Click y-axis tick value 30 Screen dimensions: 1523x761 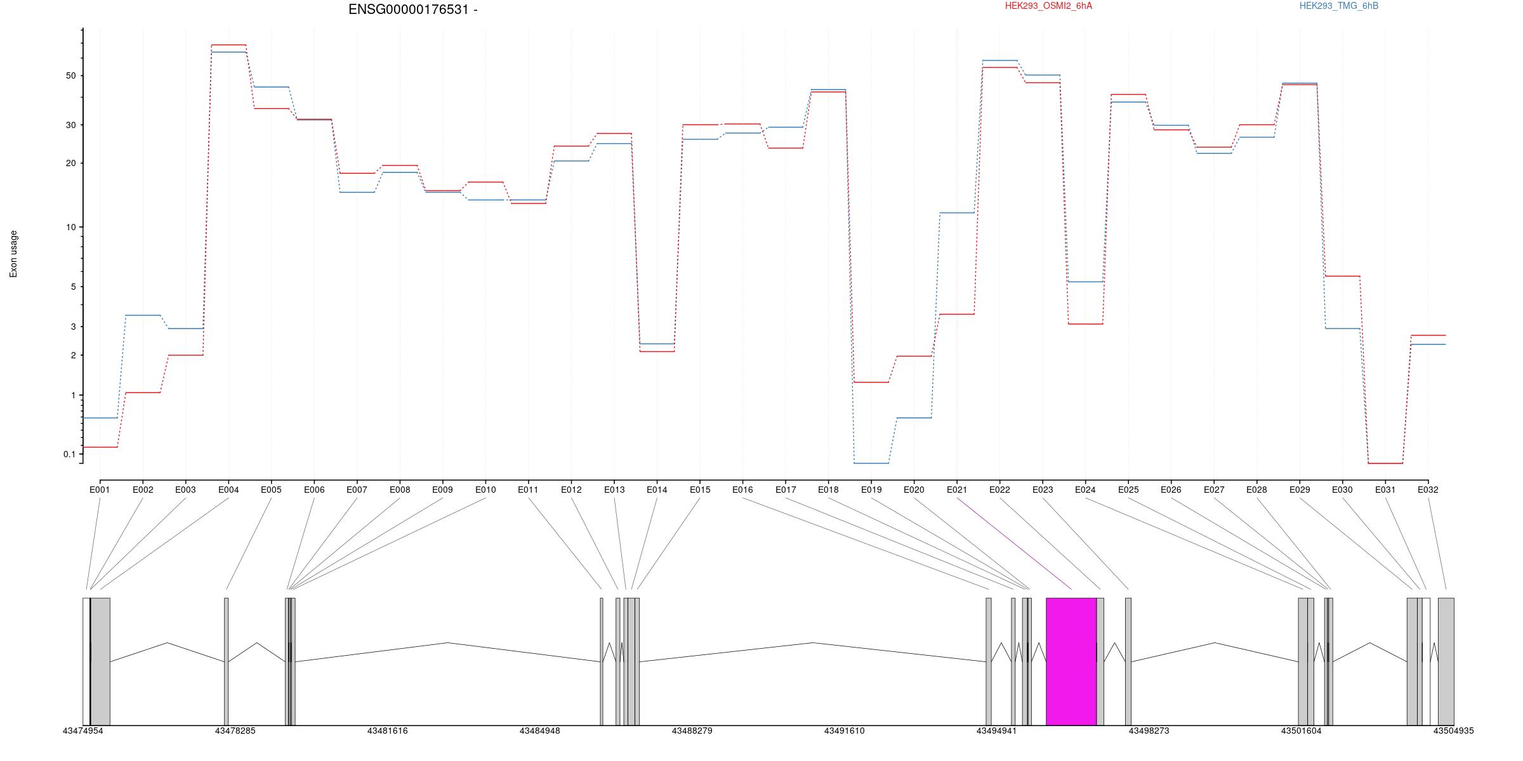[x=70, y=126]
